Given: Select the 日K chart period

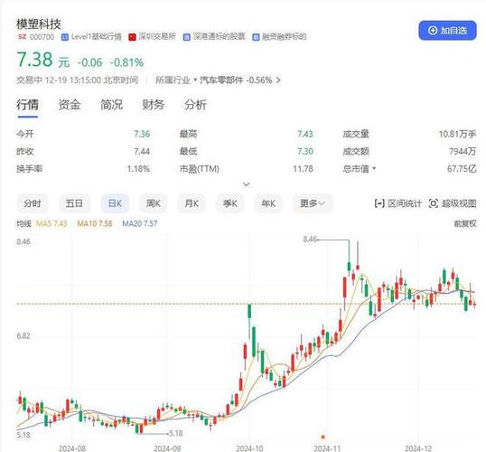Looking at the screenshot, I should tap(115, 203).
